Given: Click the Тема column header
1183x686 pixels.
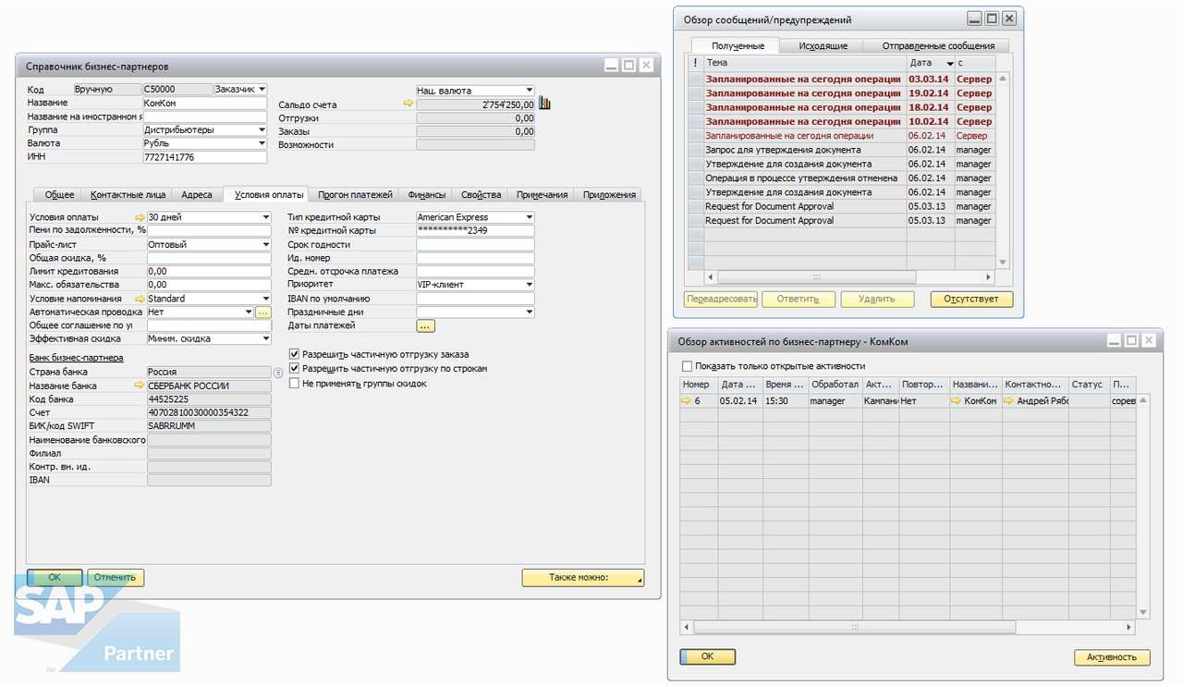Looking at the screenshot, I should pos(805,63).
